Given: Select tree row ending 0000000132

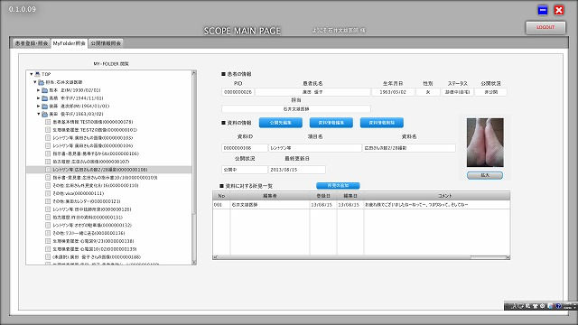Looking at the screenshot, I should point(108,225).
